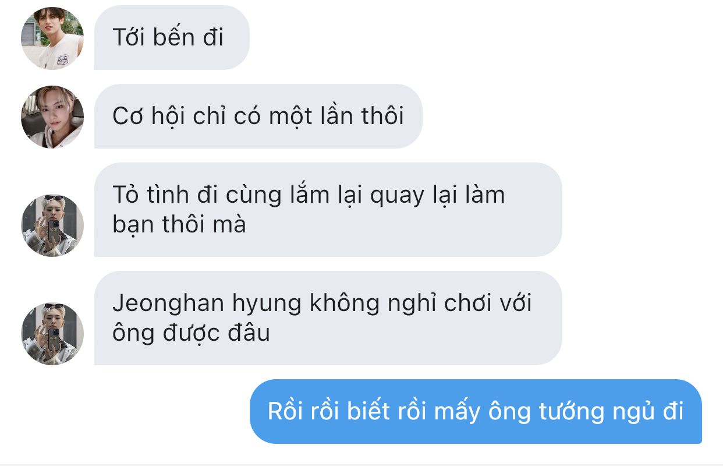The image size is (723, 466).
Task: Select the "Tỏ tình đi cùng lắm" message bubble
Action: 328,210
